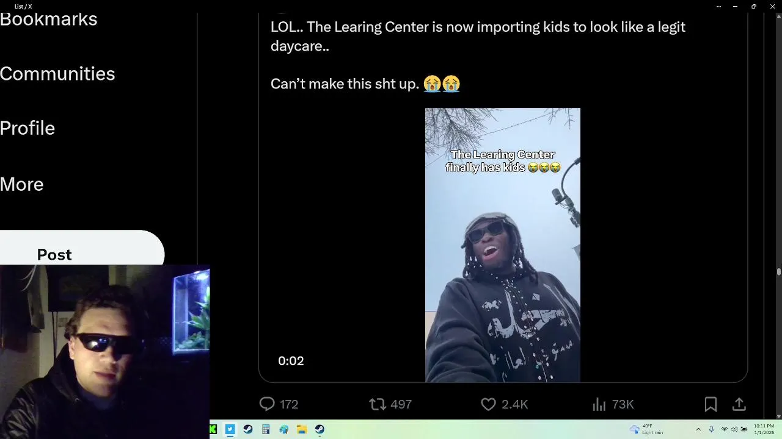Go to Communities in sidebar

coord(57,73)
